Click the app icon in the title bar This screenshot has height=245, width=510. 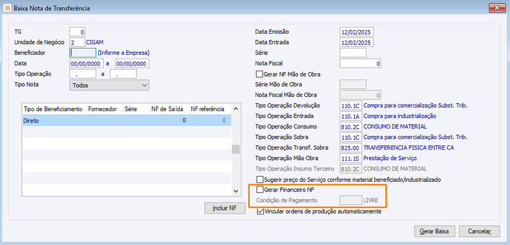[8, 8]
